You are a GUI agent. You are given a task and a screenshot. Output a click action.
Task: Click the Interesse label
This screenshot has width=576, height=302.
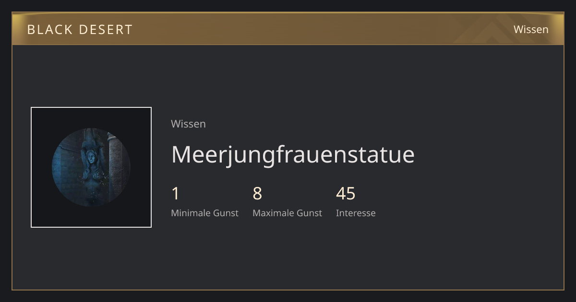(356, 213)
